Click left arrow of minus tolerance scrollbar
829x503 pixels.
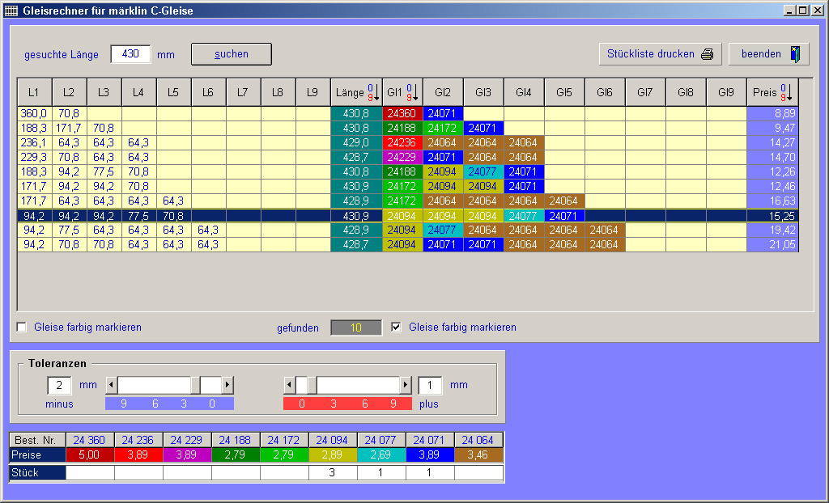click(112, 385)
